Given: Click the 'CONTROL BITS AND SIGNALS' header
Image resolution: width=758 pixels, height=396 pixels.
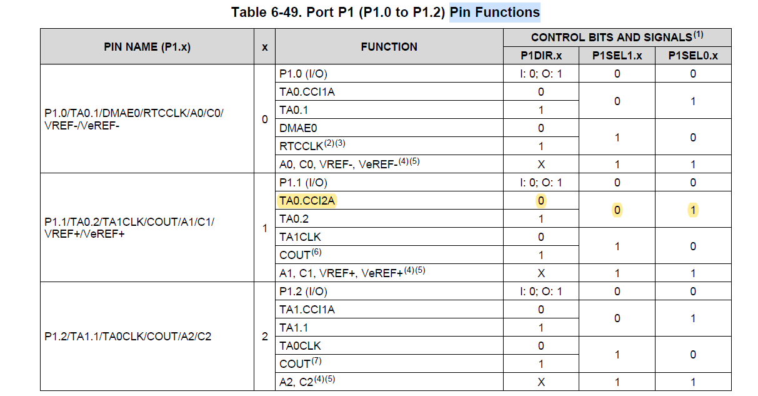Looking at the screenshot, I should [x=612, y=38].
